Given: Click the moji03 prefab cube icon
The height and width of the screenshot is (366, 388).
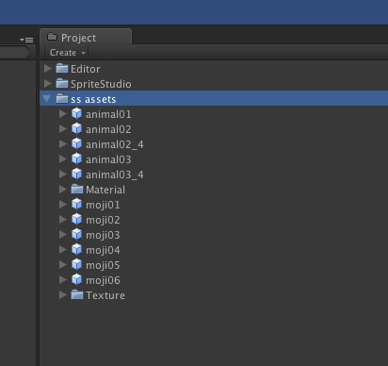Looking at the screenshot, I should (76, 234).
